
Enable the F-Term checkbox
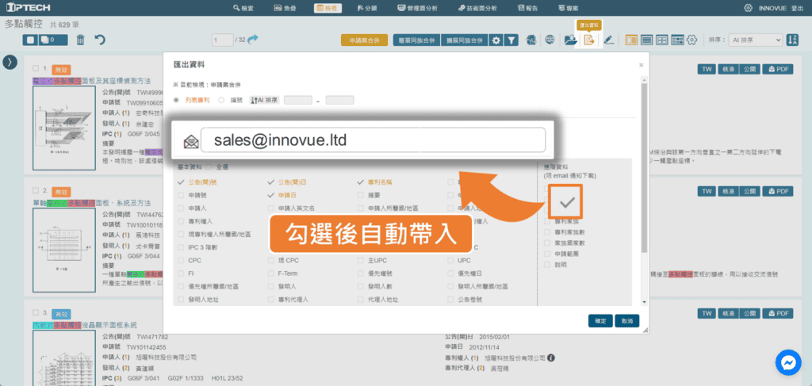(271, 273)
